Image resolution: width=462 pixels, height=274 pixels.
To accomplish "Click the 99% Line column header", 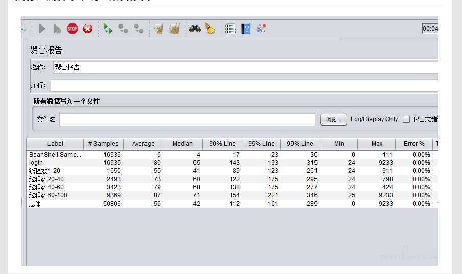I will (x=300, y=144).
